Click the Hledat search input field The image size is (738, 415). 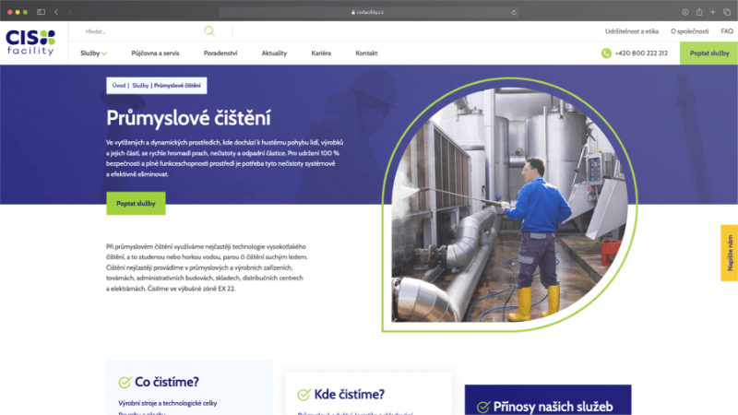coord(138,31)
